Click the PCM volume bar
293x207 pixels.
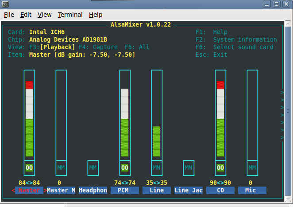coord(125,115)
